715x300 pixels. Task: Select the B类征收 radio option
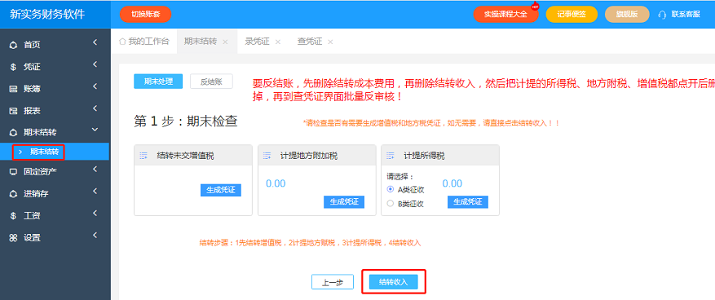point(390,203)
